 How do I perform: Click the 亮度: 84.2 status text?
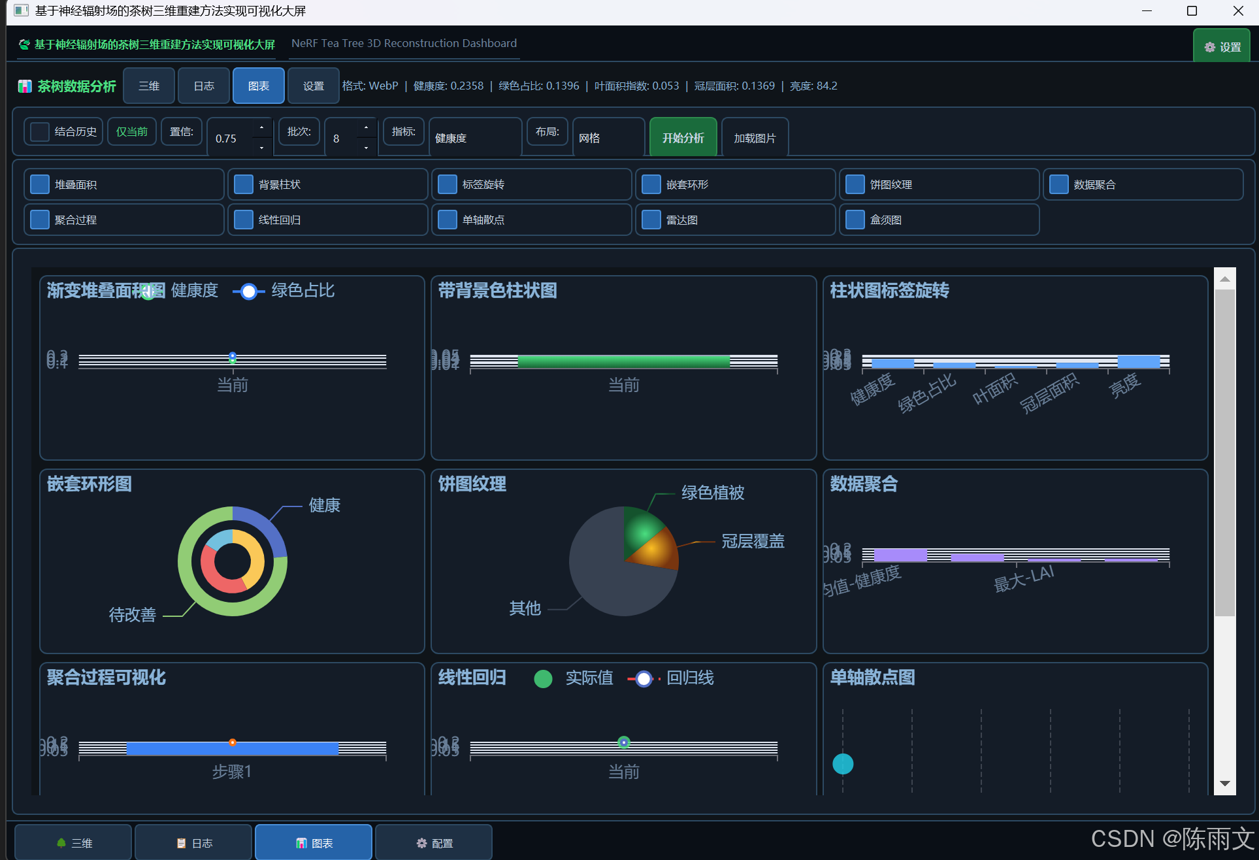(x=813, y=86)
